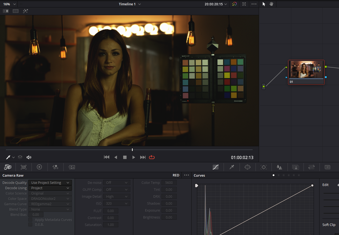The height and width of the screenshot is (235, 339).
Task: Open the Tracker palette
Action: 264,167
